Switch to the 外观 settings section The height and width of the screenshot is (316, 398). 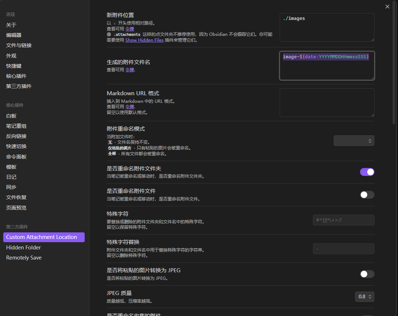point(11,55)
